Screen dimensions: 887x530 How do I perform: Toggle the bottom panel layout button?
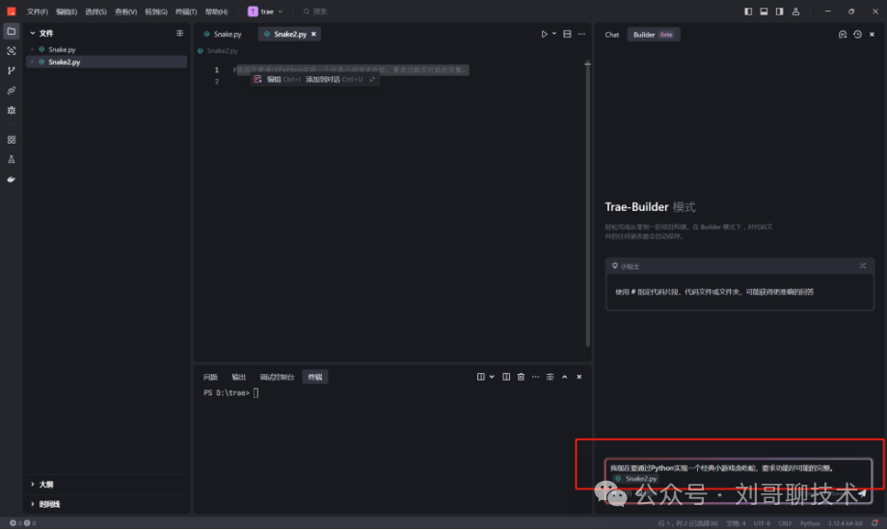tap(764, 12)
